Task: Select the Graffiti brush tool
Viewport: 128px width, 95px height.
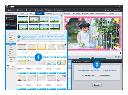Action: coord(111,14)
